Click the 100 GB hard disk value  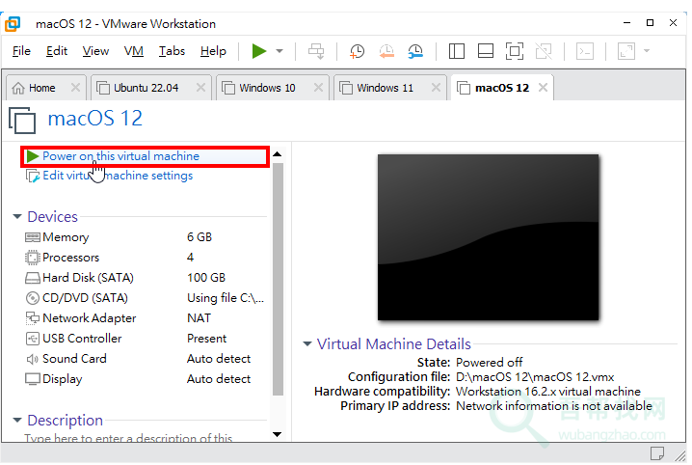point(206,278)
